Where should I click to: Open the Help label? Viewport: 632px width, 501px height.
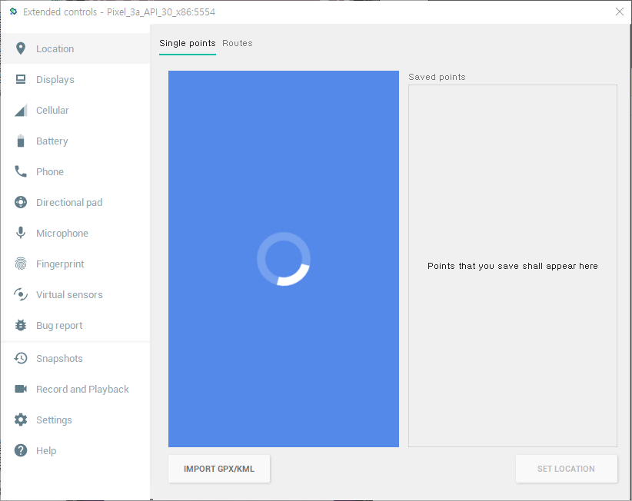point(46,451)
